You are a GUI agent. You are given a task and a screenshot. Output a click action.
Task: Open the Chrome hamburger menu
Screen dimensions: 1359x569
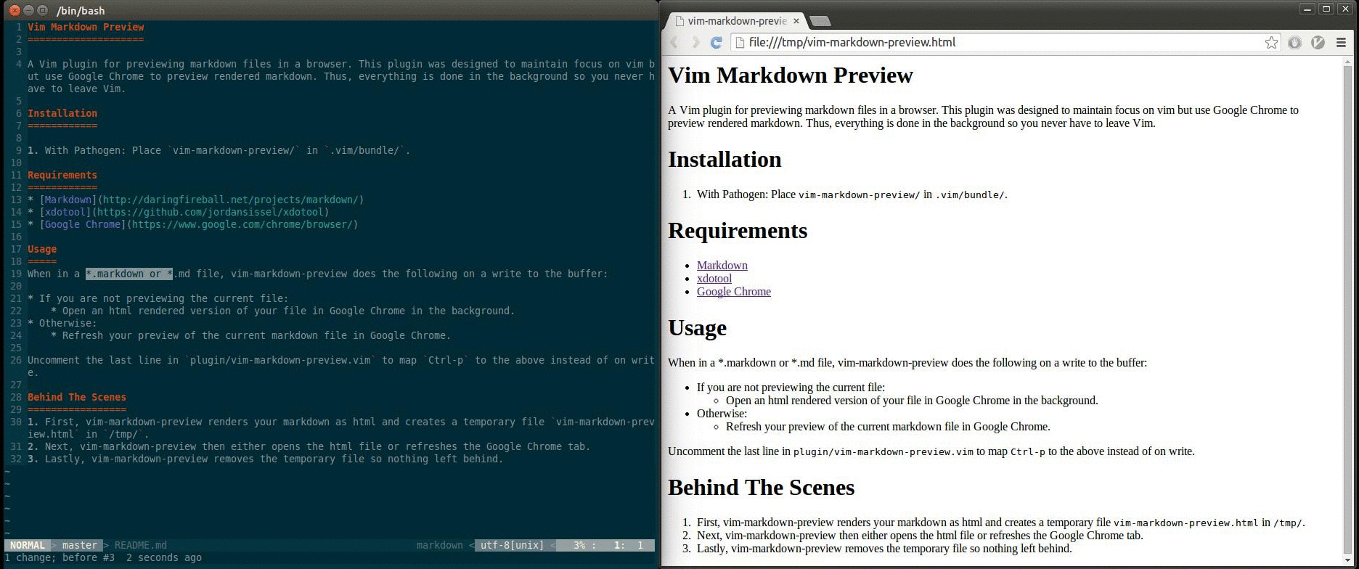tap(1341, 43)
